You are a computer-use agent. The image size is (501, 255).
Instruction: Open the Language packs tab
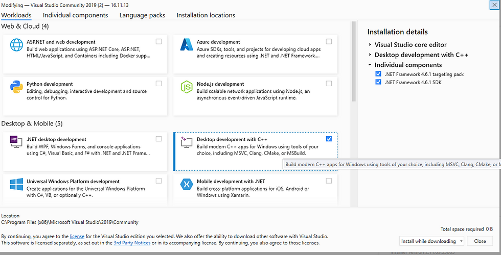(142, 15)
